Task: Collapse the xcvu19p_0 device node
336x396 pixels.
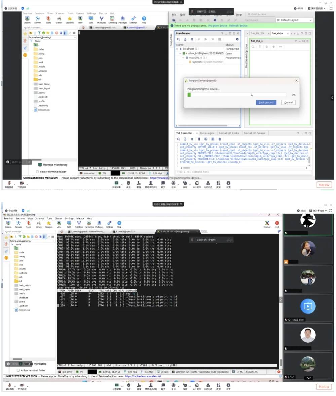Action: tap(183, 58)
